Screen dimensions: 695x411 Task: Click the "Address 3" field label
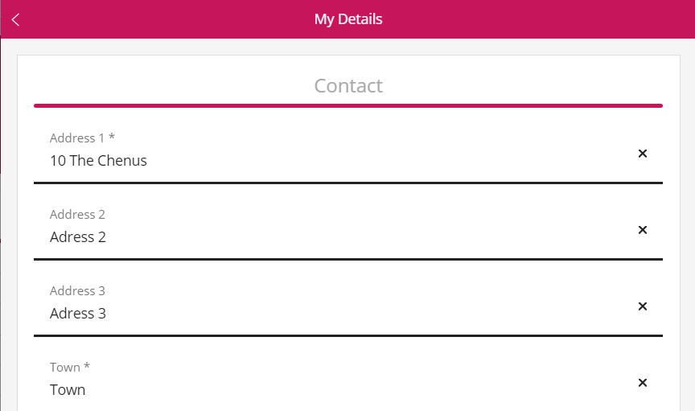pos(77,291)
